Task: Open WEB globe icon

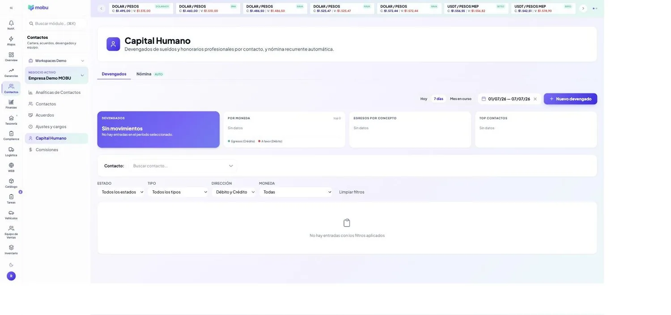Action: click(11, 168)
